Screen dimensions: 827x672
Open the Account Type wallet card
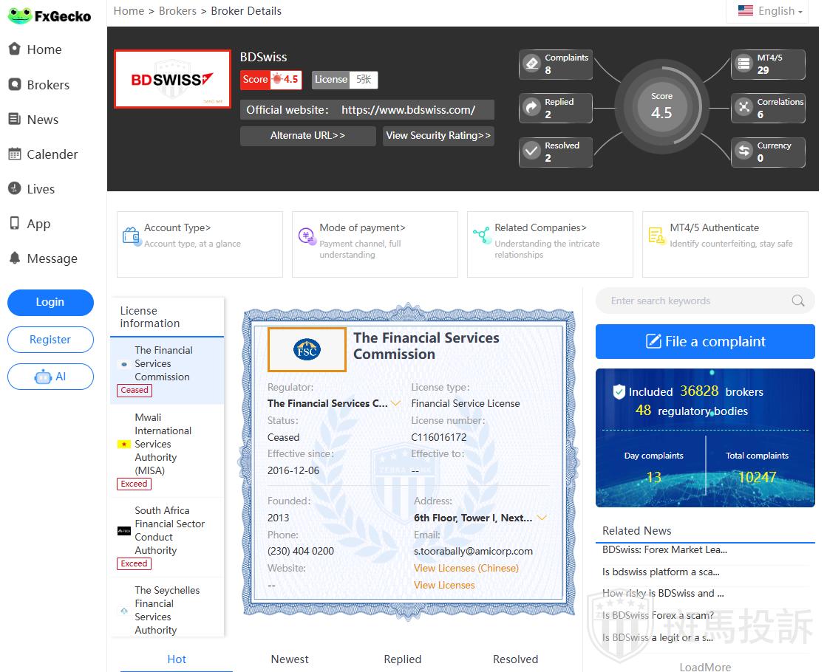coord(200,244)
